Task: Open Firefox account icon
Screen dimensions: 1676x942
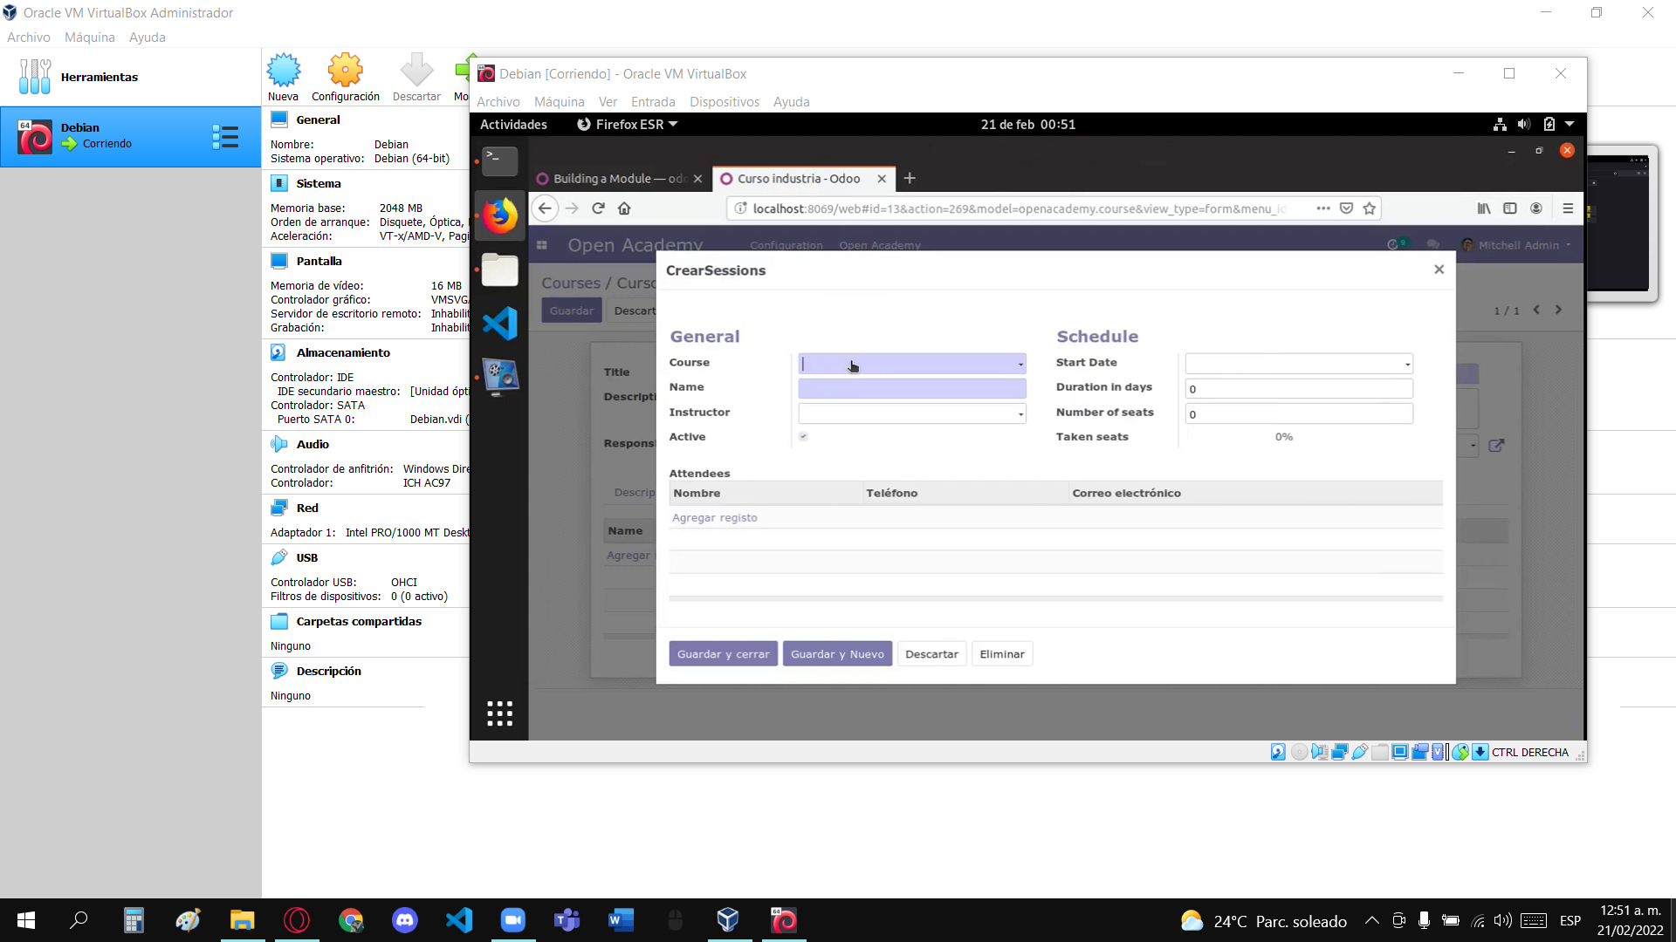Action: point(1536,208)
